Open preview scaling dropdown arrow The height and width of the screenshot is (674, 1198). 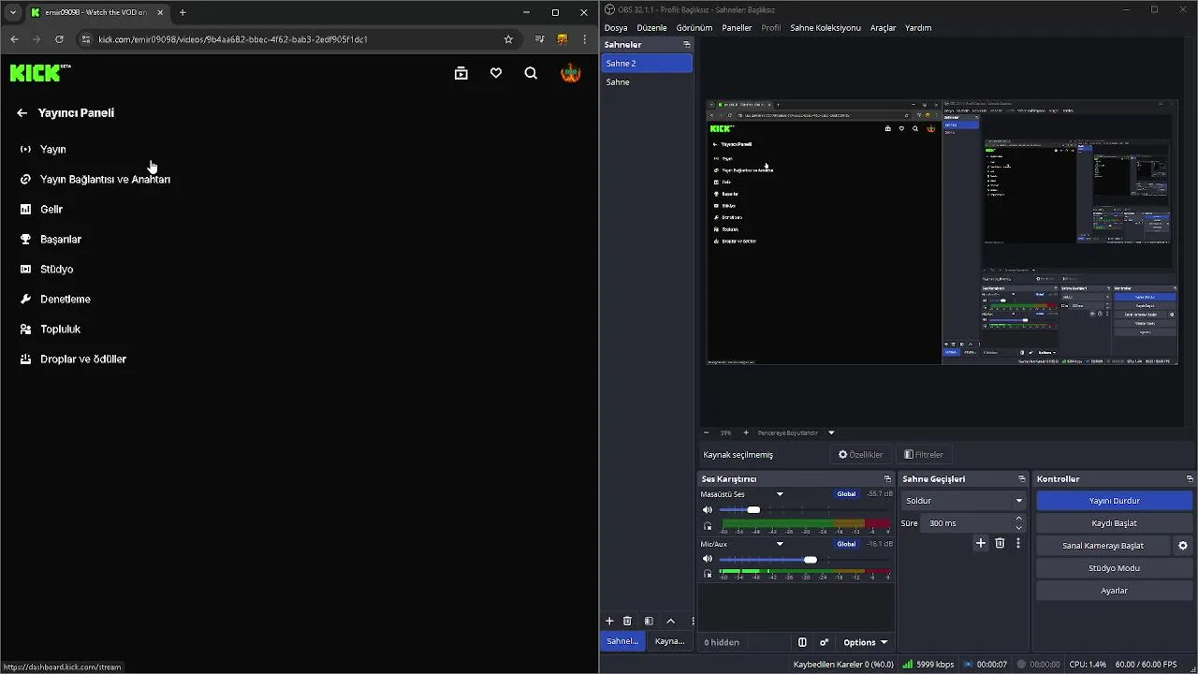click(831, 432)
